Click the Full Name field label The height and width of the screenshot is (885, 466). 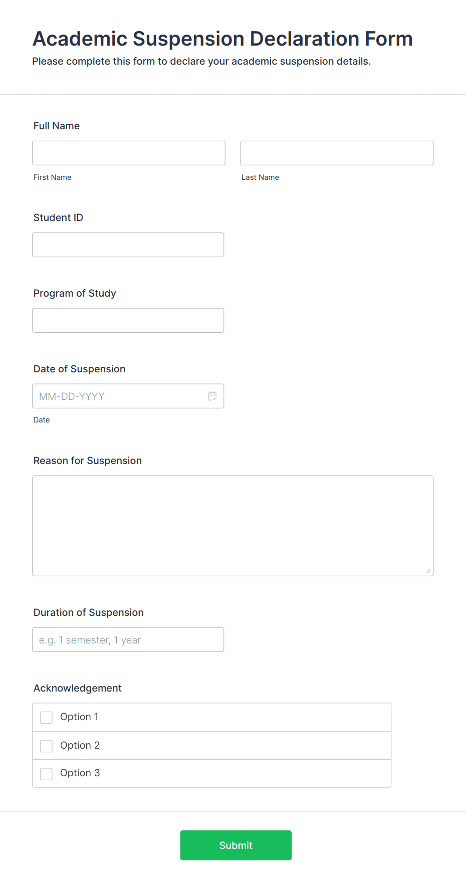point(57,126)
